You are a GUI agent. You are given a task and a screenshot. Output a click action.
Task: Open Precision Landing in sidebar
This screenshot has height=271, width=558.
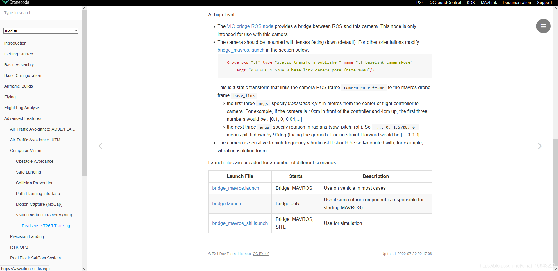pyautogui.click(x=27, y=236)
